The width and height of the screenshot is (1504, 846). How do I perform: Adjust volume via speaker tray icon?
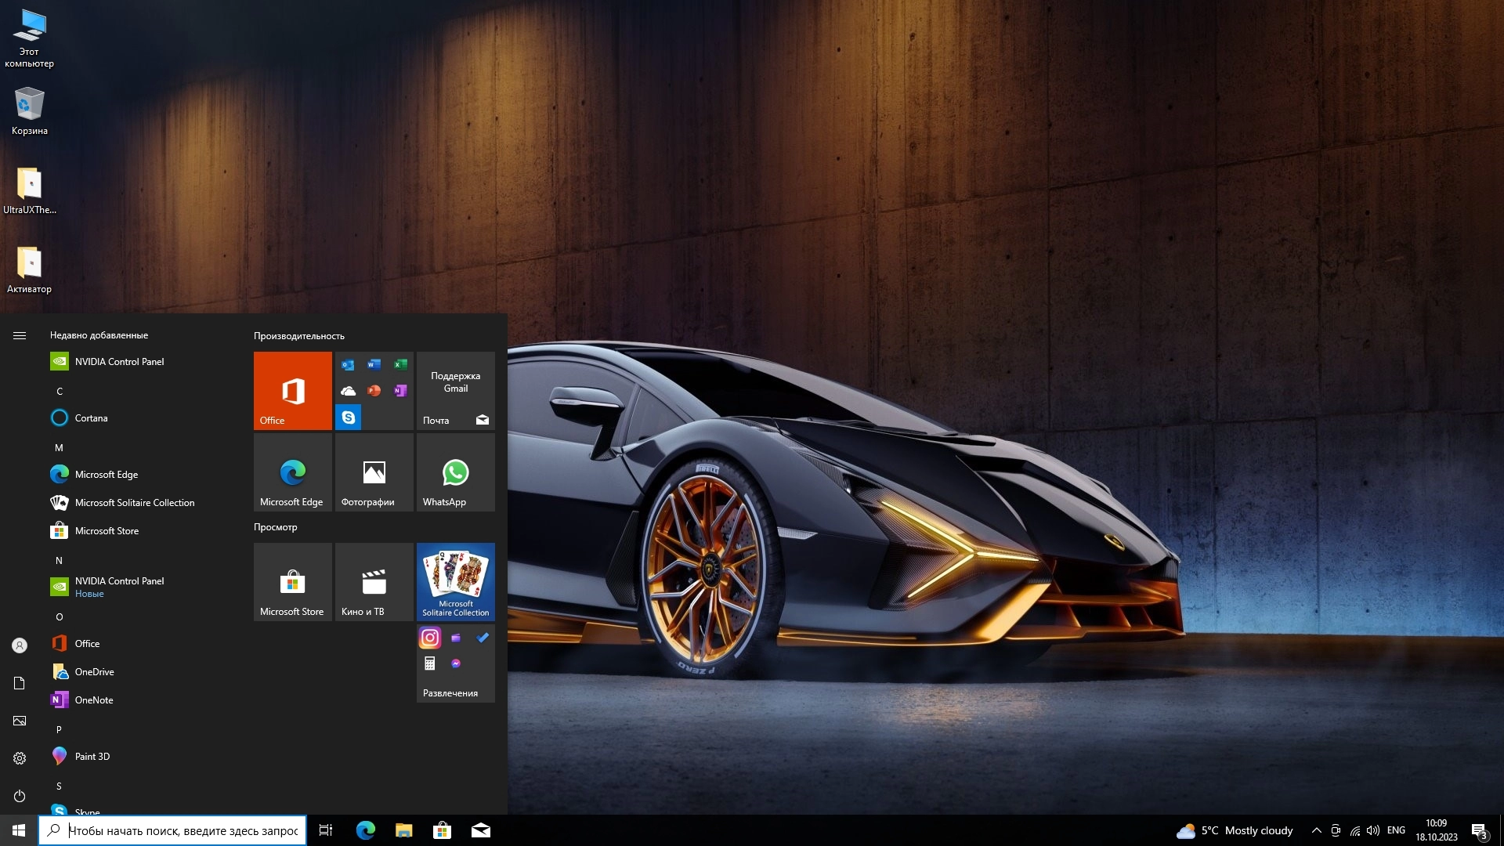point(1372,830)
